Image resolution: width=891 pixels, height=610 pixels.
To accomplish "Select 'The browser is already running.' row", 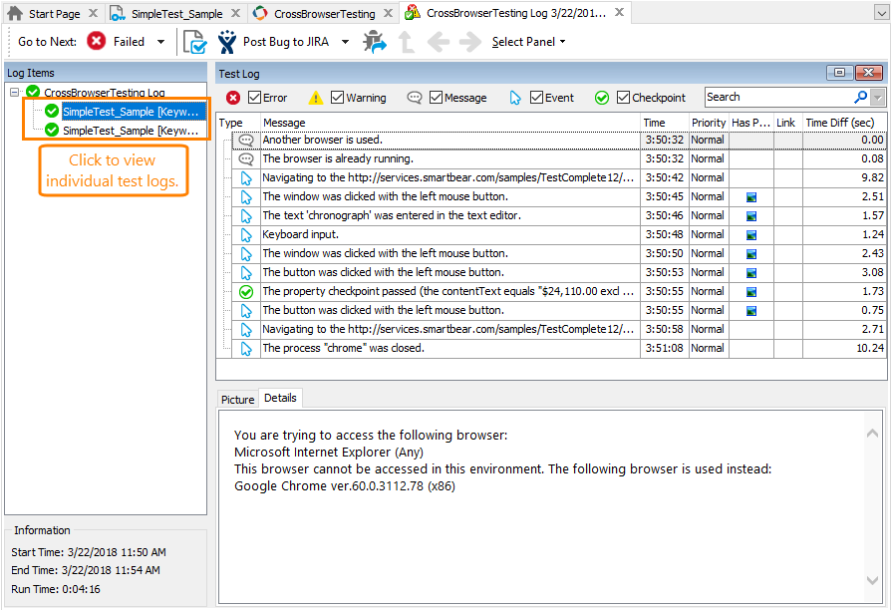I will (559, 158).
